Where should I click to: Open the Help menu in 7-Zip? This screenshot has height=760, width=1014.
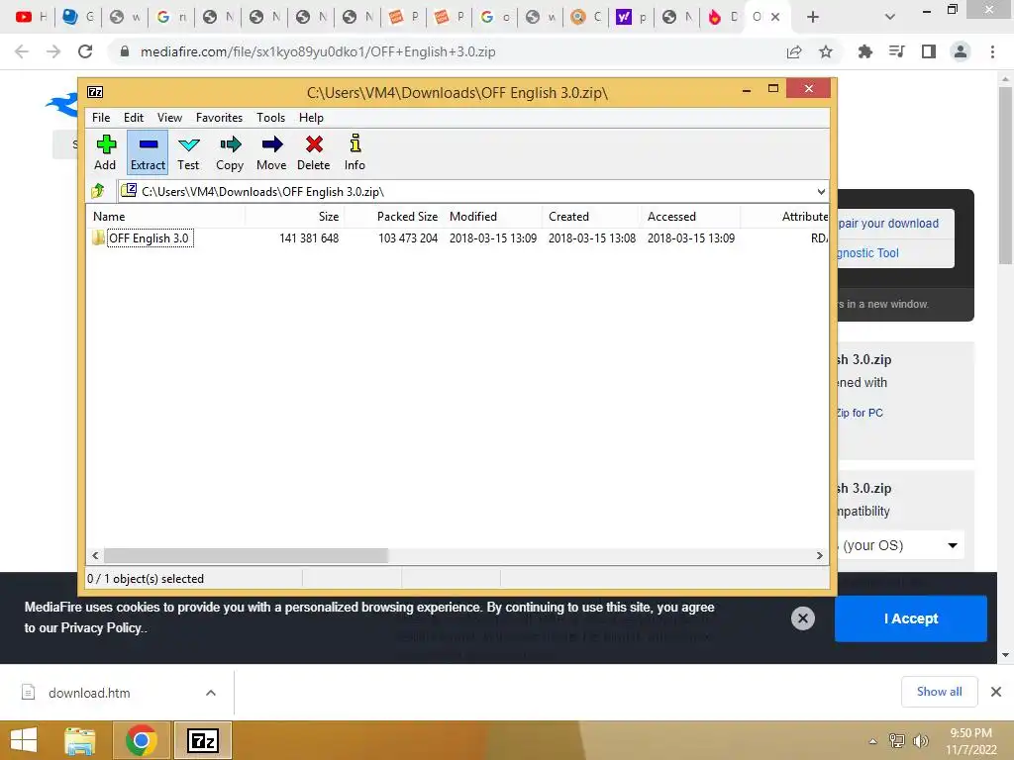[x=311, y=118]
